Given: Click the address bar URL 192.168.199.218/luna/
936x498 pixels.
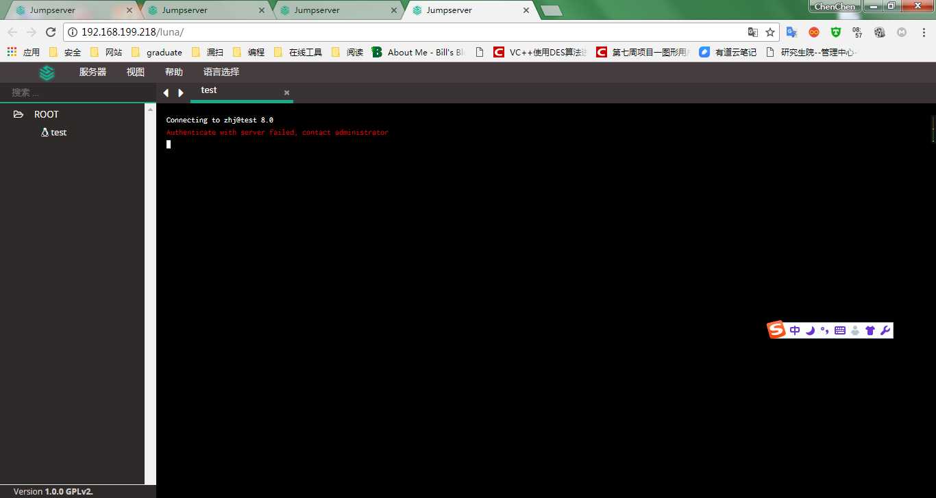Looking at the screenshot, I should coord(132,32).
